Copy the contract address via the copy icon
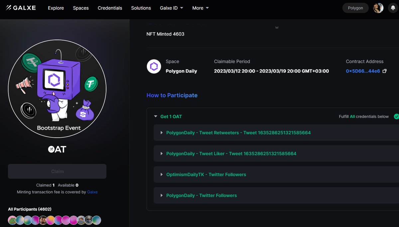This screenshot has width=399, height=227. pos(384,71)
